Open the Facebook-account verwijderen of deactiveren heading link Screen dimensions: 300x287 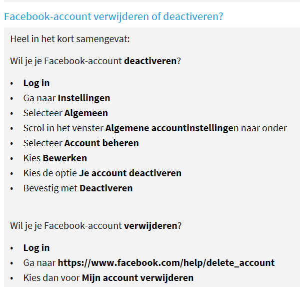click(x=113, y=17)
